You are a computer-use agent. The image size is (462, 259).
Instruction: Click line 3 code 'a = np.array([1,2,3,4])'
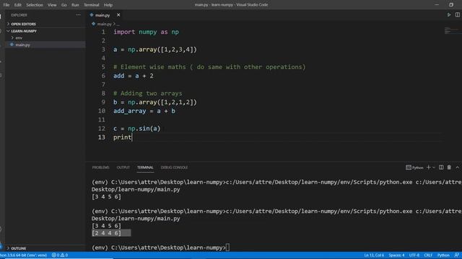(x=155, y=50)
